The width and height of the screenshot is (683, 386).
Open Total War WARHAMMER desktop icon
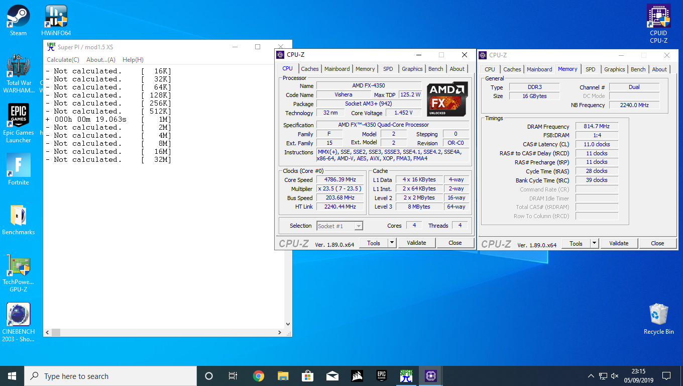pos(19,74)
